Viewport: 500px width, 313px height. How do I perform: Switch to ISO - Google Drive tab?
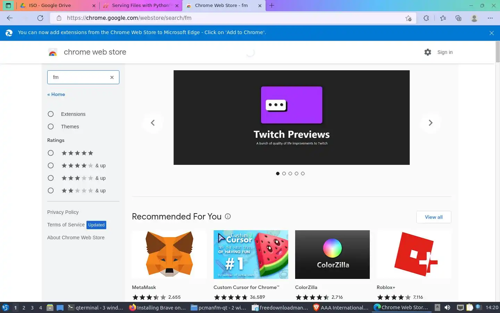point(57,6)
